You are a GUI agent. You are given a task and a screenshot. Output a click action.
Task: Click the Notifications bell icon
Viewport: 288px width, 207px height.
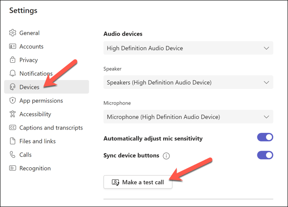12,74
